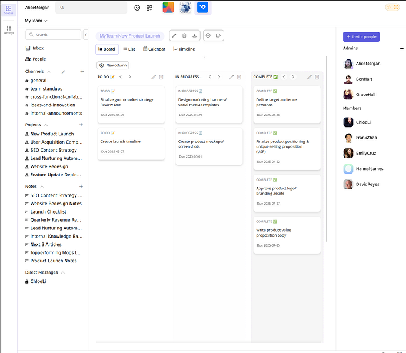Select the SEO Content Strategy project
Image resolution: width=406 pixels, height=353 pixels.
tap(51, 150)
